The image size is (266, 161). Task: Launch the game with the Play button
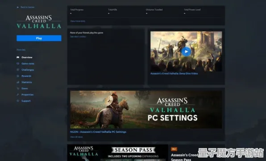[x=39, y=38]
